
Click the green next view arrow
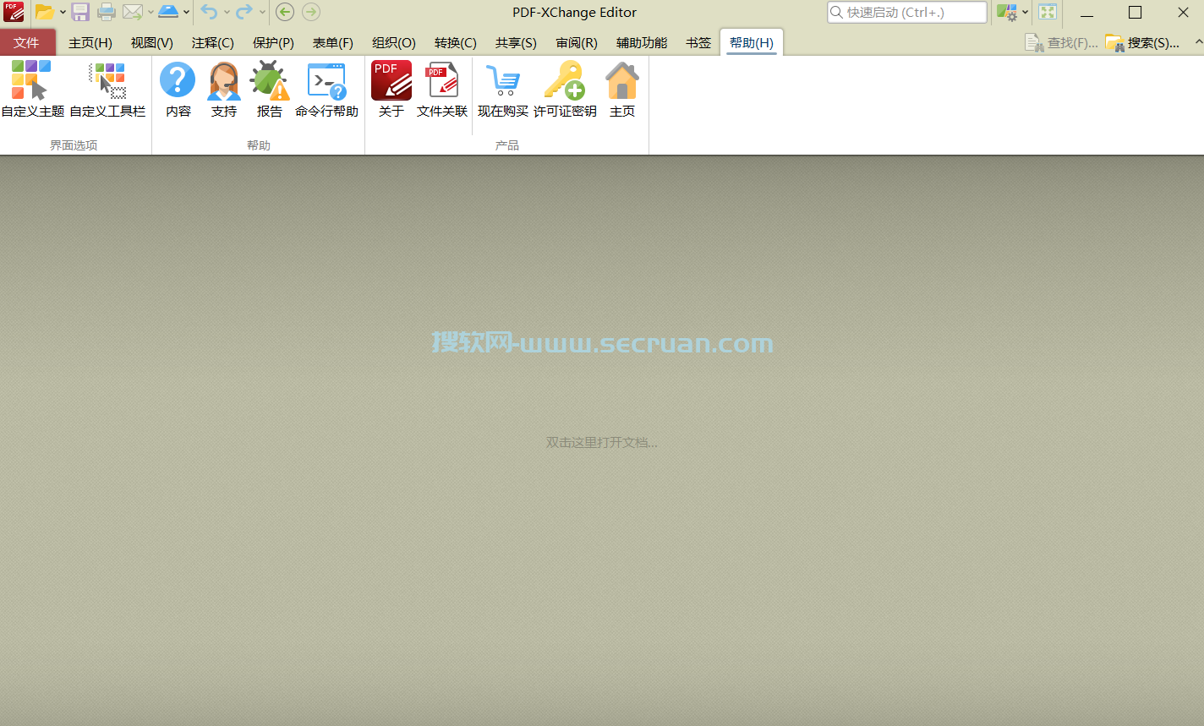pyautogui.click(x=311, y=12)
